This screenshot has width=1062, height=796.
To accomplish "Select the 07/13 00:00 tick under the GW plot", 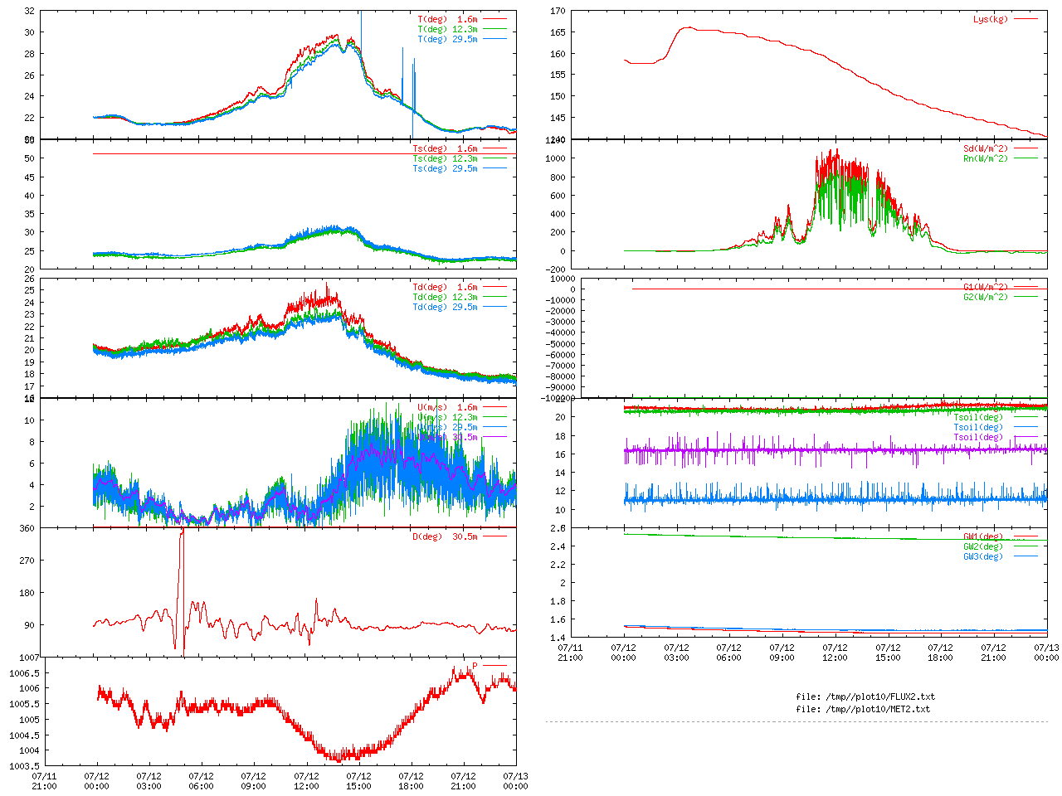I will click(x=1046, y=652).
